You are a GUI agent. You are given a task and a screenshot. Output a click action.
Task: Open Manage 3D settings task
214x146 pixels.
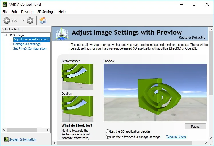(27, 44)
